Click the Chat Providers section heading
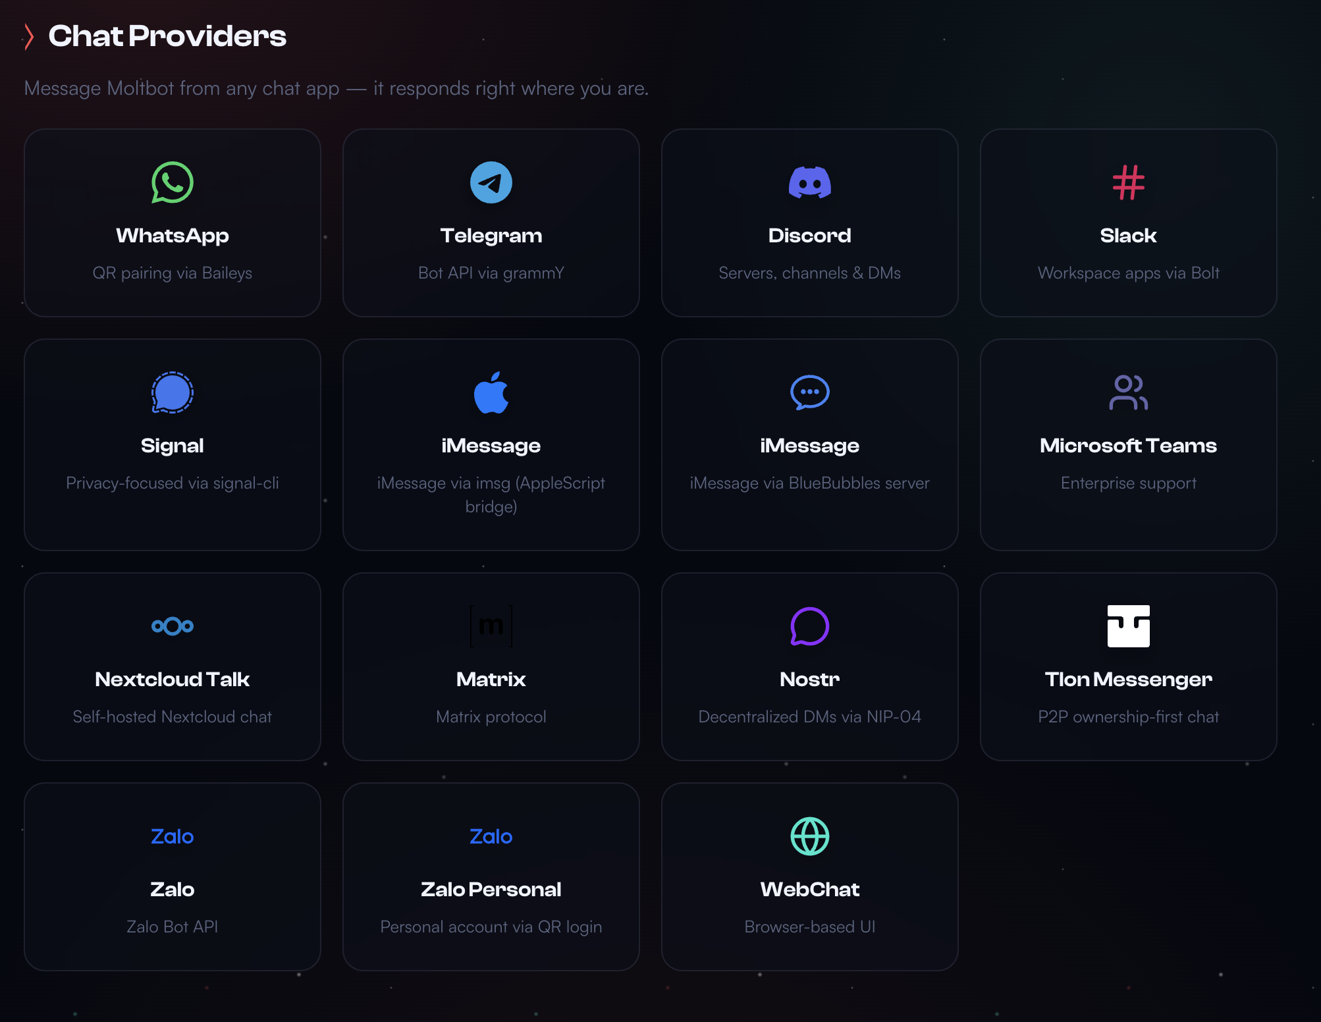Screen dimensions: 1321x1022 tap(167, 36)
